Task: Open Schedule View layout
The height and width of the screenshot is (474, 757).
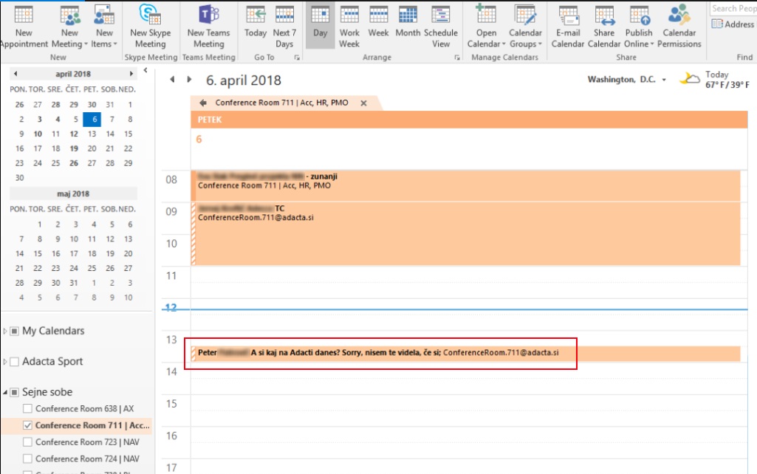Action: point(441,27)
